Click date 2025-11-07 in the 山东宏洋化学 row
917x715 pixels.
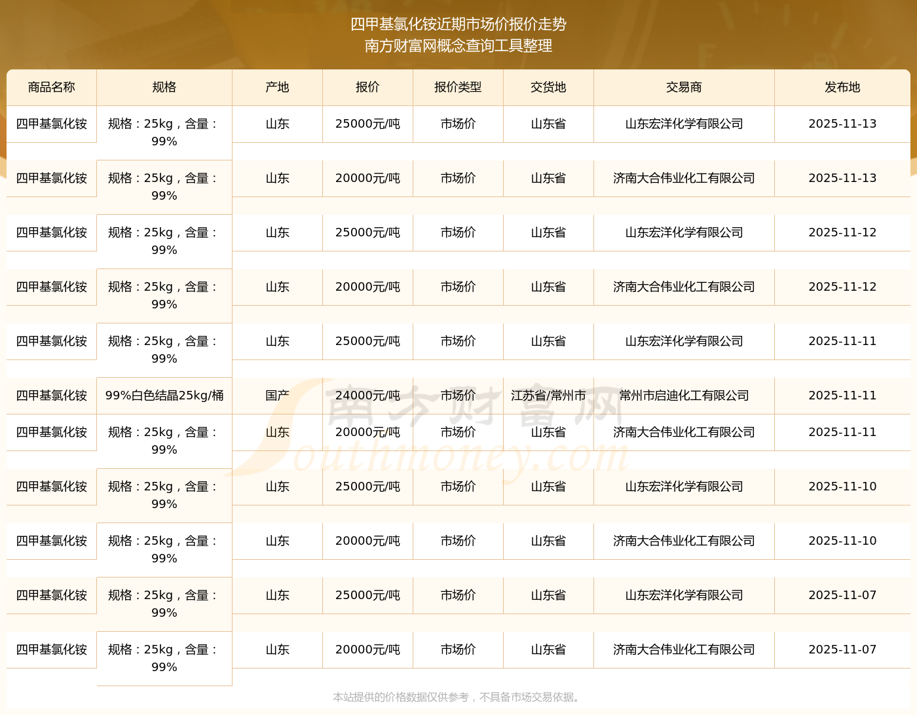842,595
